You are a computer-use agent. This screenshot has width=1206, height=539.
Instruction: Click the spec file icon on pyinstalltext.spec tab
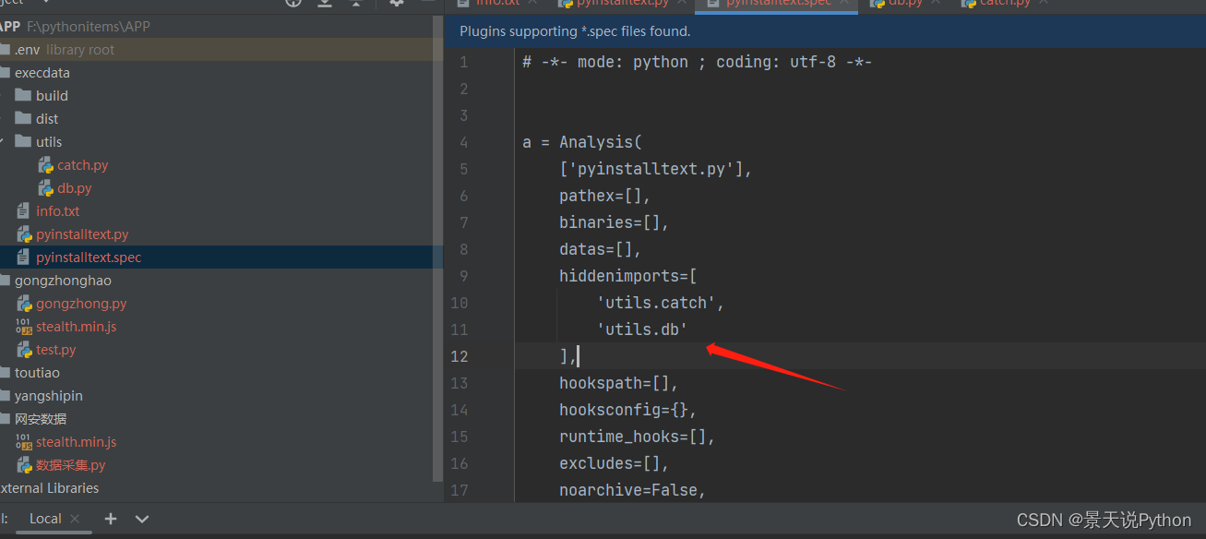click(x=714, y=4)
